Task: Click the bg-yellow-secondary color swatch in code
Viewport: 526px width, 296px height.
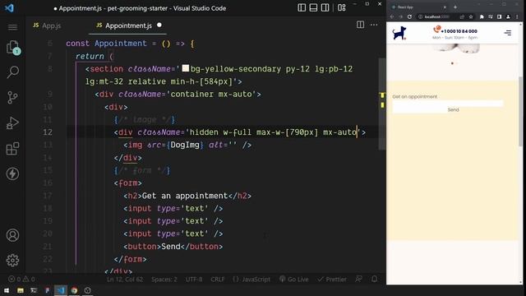Action: (186, 68)
